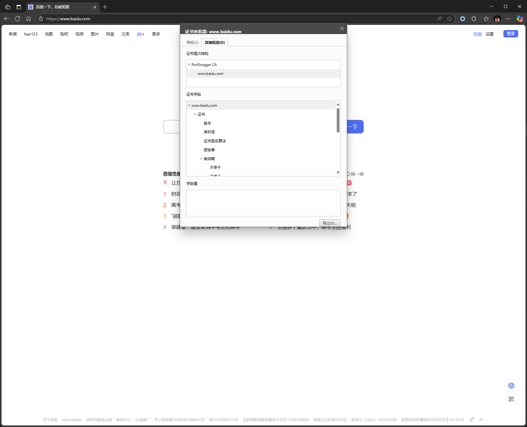Show the Baidu QR code floating icon
This screenshot has width=527, height=427.
[511, 399]
